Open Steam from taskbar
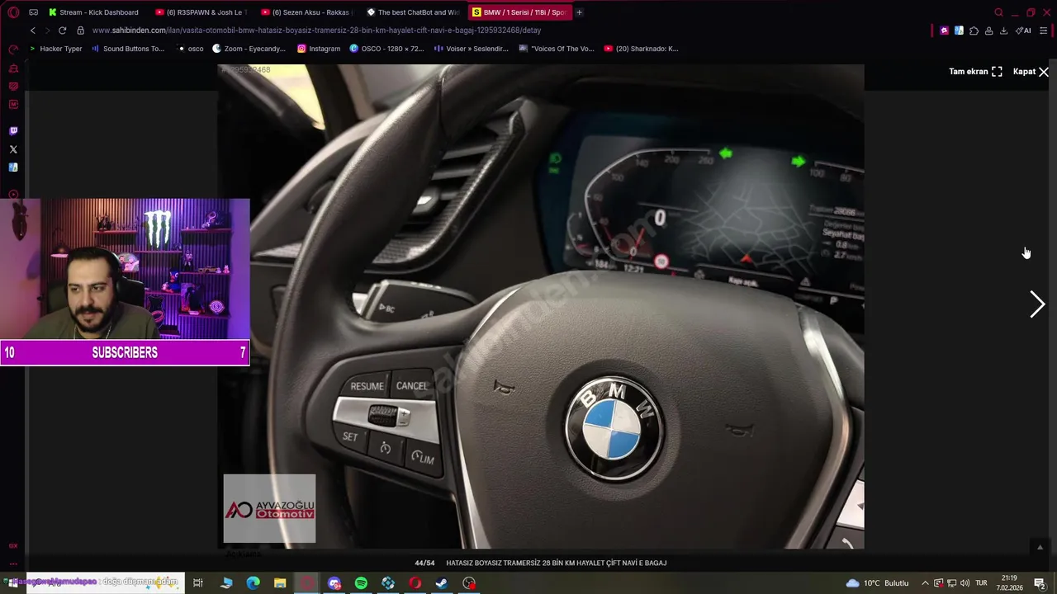The height and width of the screenshot is (594, 1057). click(x=442, y=583)
